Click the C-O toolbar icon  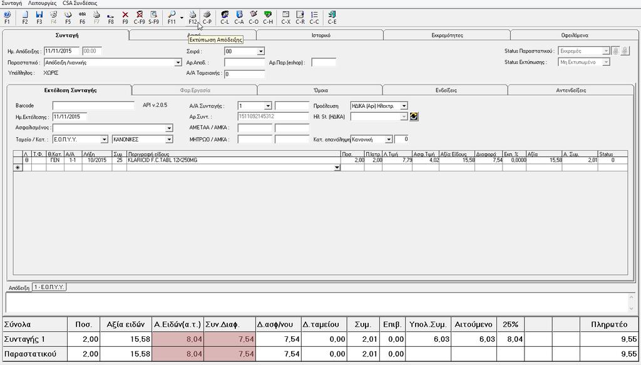coord(254,18)
